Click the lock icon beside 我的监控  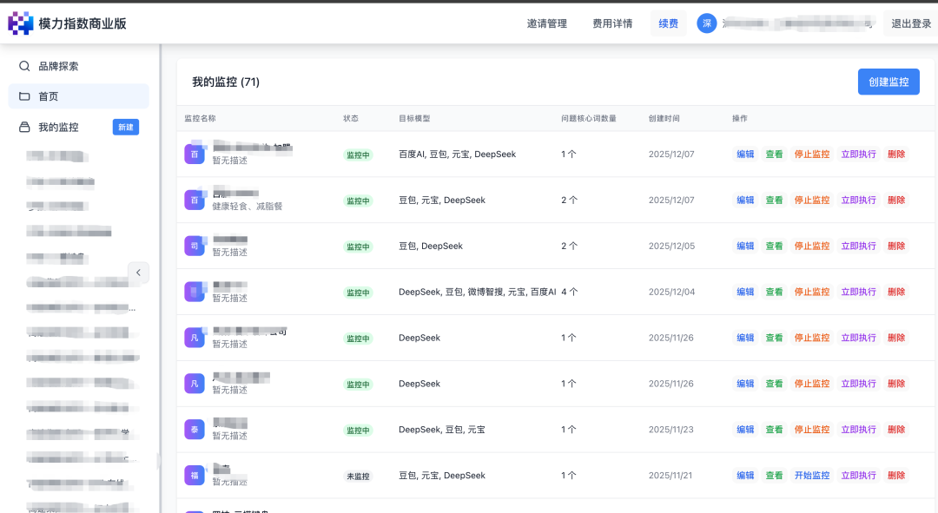[x=24, y=127]
